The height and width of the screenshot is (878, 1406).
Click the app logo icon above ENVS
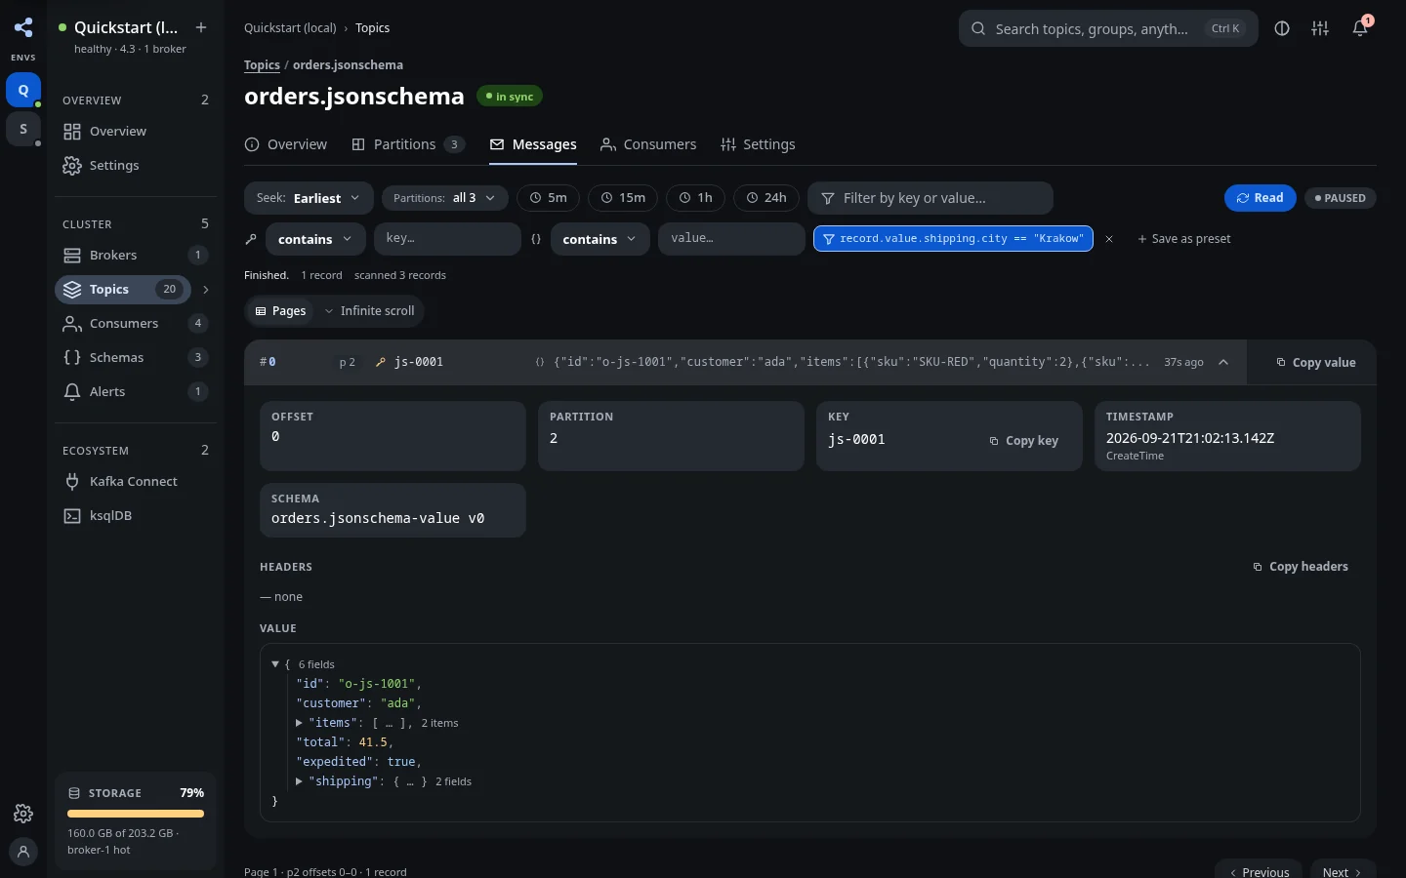coord(23,27)
